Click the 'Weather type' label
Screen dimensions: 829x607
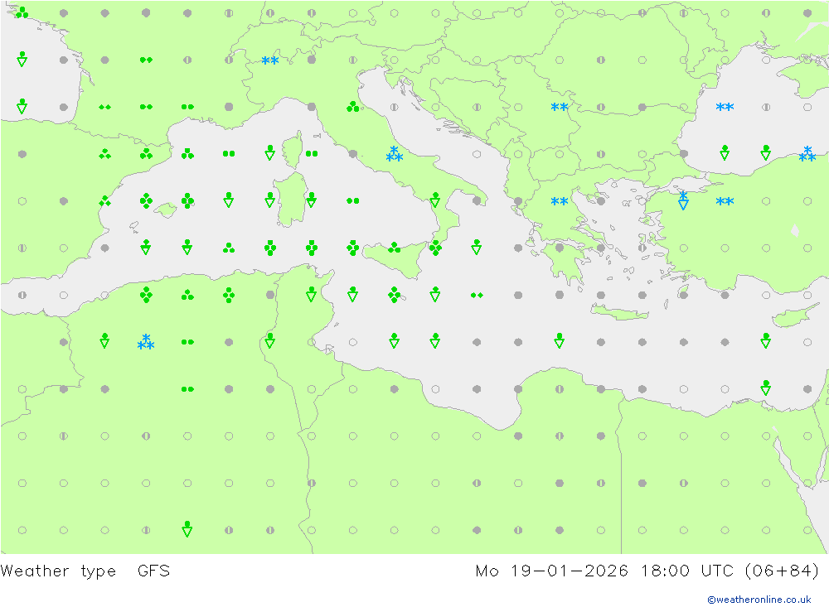pos(58,571)
